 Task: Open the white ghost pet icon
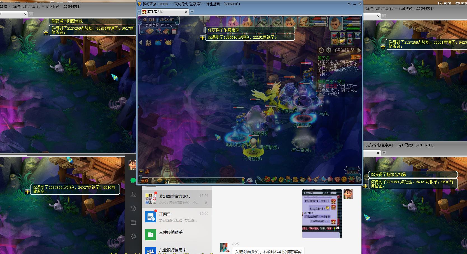pyautogui.click(x=249, y=180)
